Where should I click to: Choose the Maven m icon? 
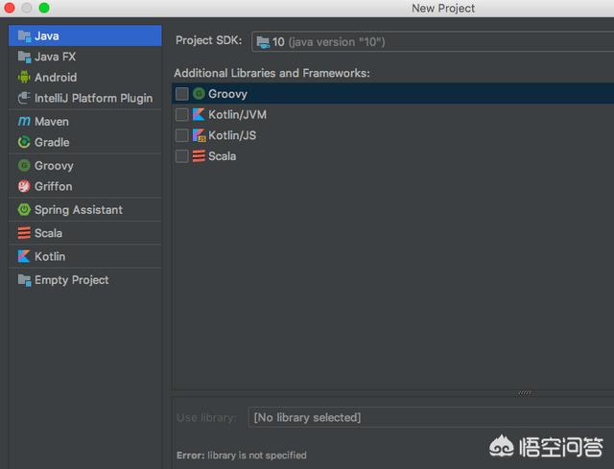pos(24,122)
